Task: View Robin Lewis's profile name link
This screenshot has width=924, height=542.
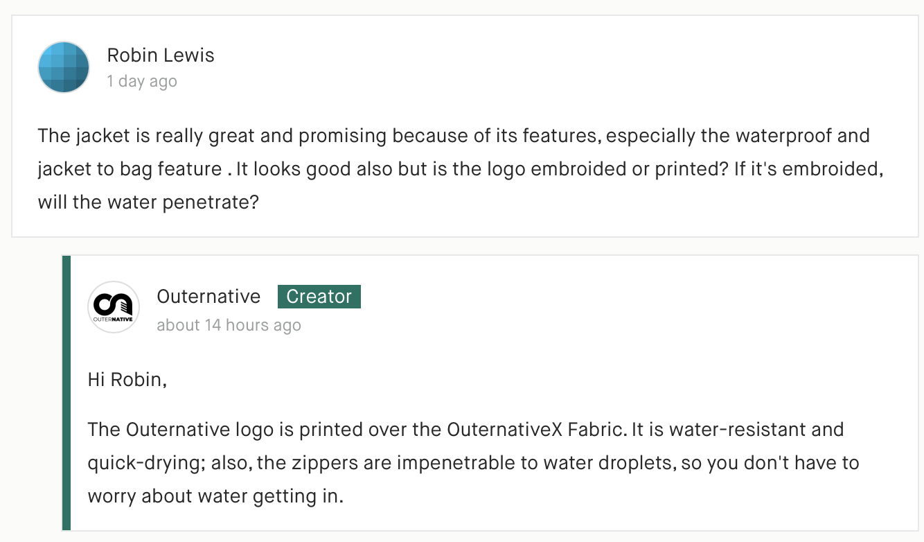Action: coord(161,55)
